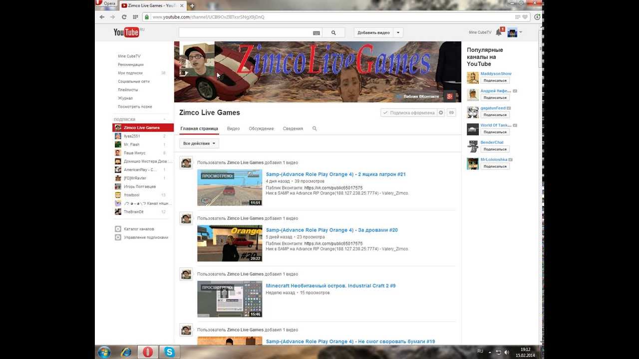
Task: Open Мои подписки in the sidebar
Action: [130, 73]
